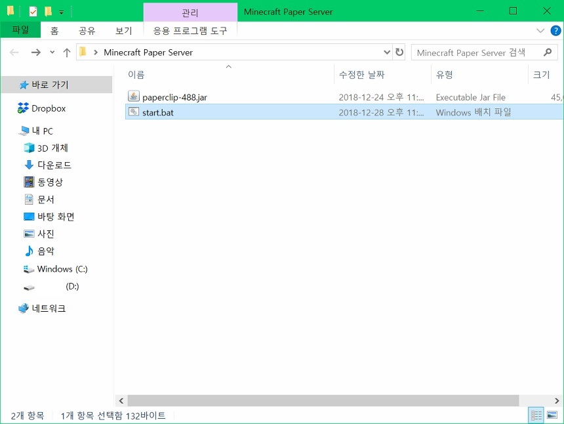Screen dimensions: 564x424
Task: Click the picture icon beside 사진
Action: coord(29,234)
